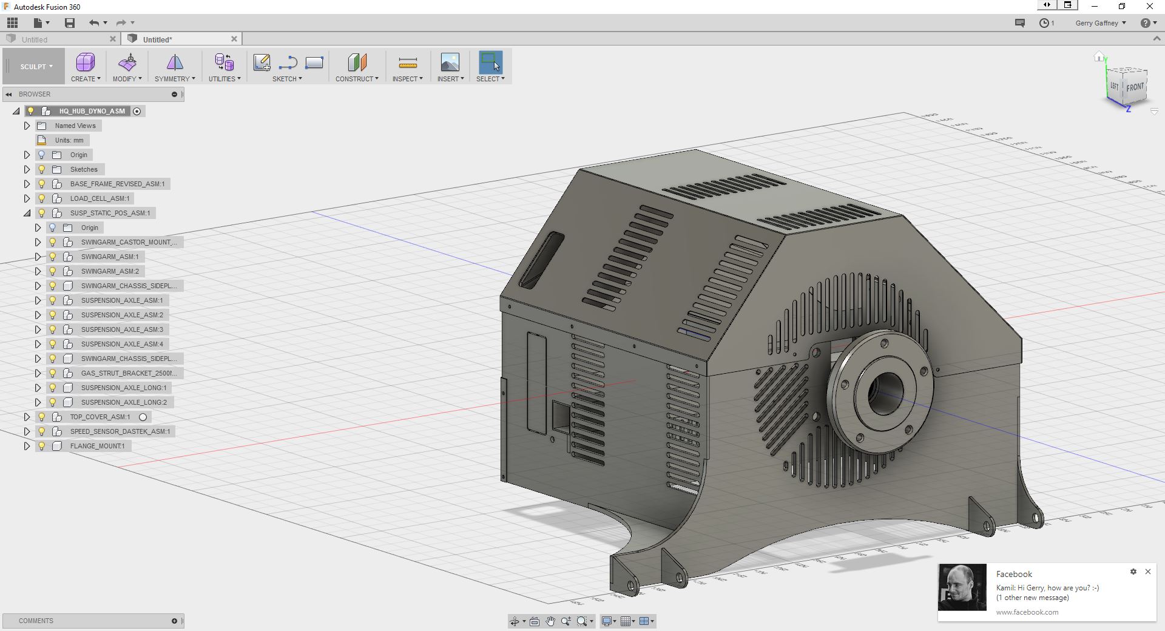This screenshot has width=1165, height=631.
Task: Hide the LOAD_CELL_ASM:1 component lightbulb
Action: click(42, 198)
